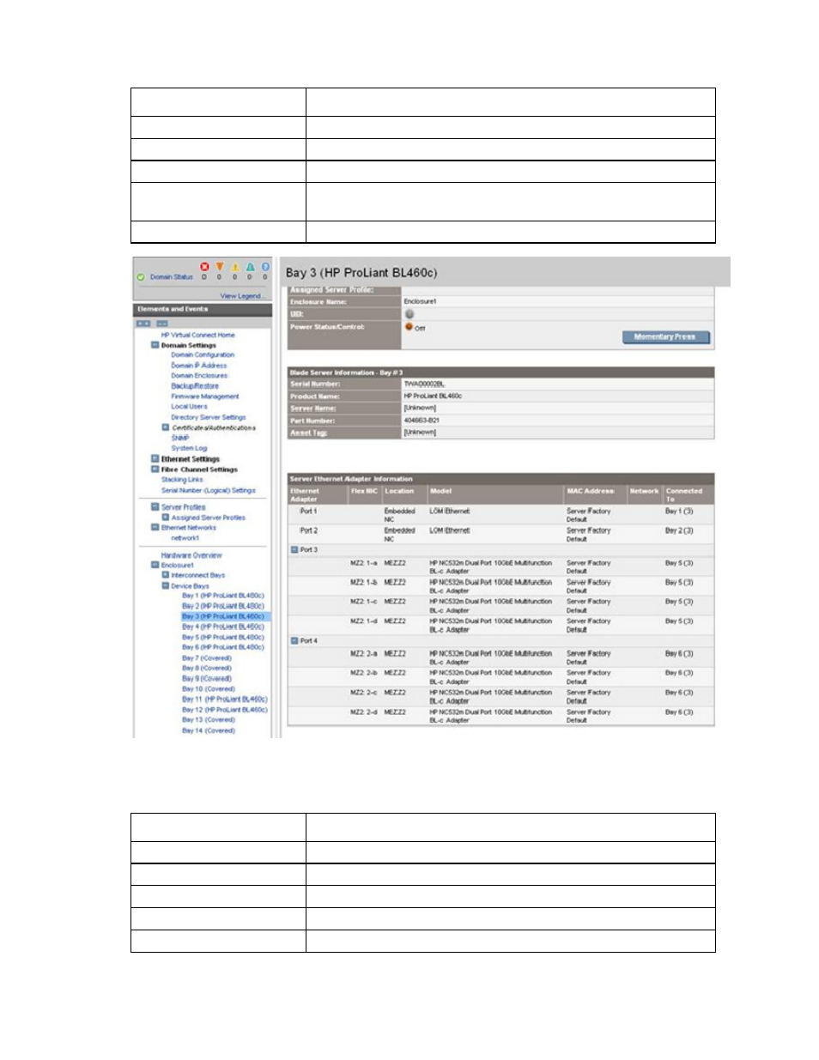
Task: Select Bay 11 (HP ProLiant BL460c)
Action: click(x=225, y=700)
